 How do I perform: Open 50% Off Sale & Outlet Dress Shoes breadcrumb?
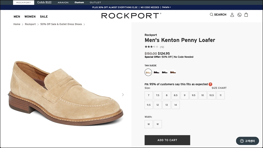[x=61, y=24]
